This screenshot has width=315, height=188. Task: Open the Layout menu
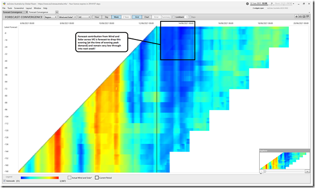pos(29,8)
